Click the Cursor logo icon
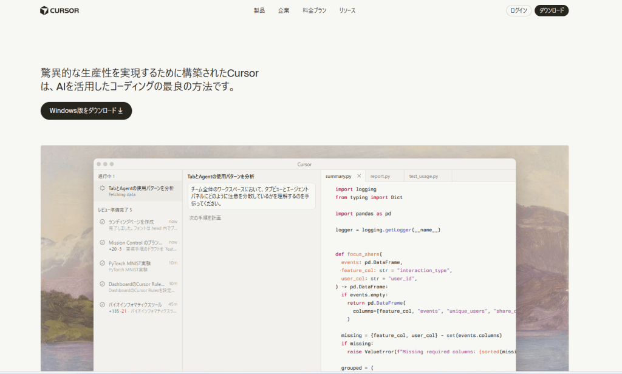 pyautogui.click(x=44, y=10)
